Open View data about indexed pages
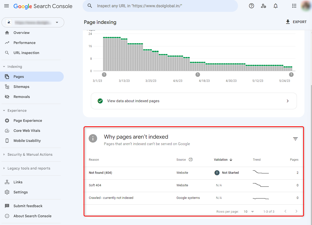 (x=194, y=101)
